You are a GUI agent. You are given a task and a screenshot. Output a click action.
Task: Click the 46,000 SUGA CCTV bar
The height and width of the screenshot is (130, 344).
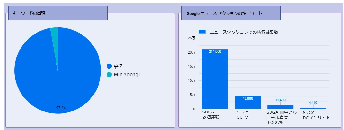tap(248, 102)
